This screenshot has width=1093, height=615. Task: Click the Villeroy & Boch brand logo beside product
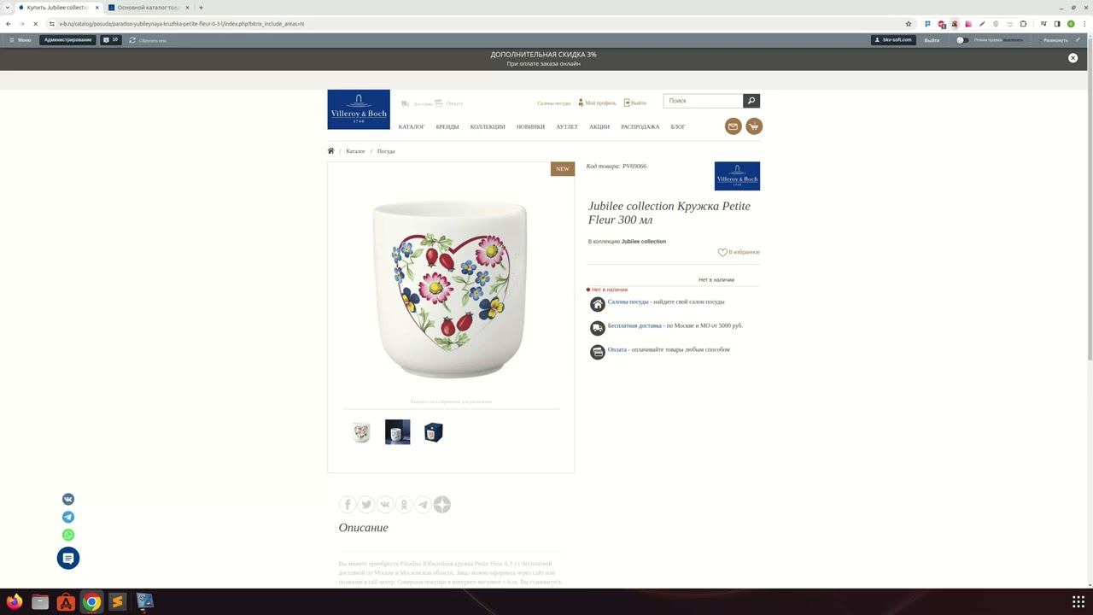[737, 176]
